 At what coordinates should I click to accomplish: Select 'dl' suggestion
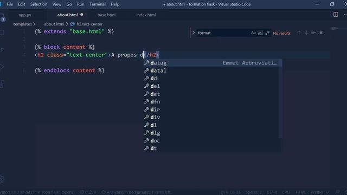tap(211, 125)
